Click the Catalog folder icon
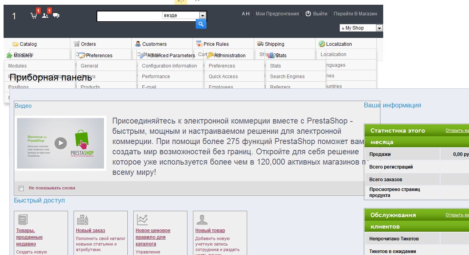The height and width of the screenshot is (255, 469). 15,44
